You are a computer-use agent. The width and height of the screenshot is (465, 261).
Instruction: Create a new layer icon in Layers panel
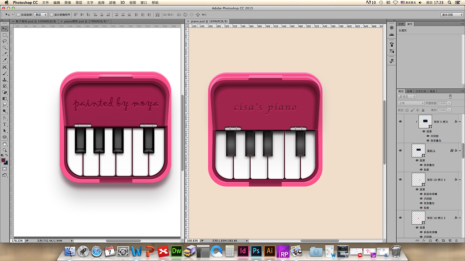pyautogui.click(x=450, y=240)
